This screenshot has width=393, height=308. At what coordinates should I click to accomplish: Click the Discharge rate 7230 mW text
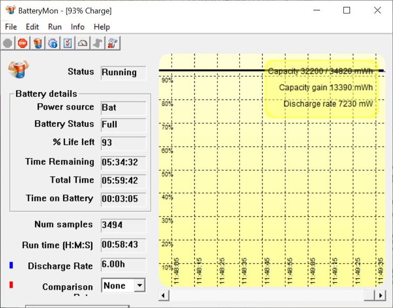(328, 104)
